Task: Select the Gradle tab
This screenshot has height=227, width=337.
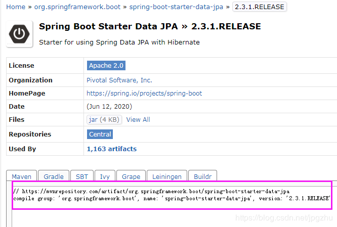Action: click(x=54, y=176)
